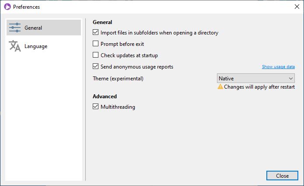Close the Preferences window with the X
This screenshot has height=186, width=304.
(297, 7)
